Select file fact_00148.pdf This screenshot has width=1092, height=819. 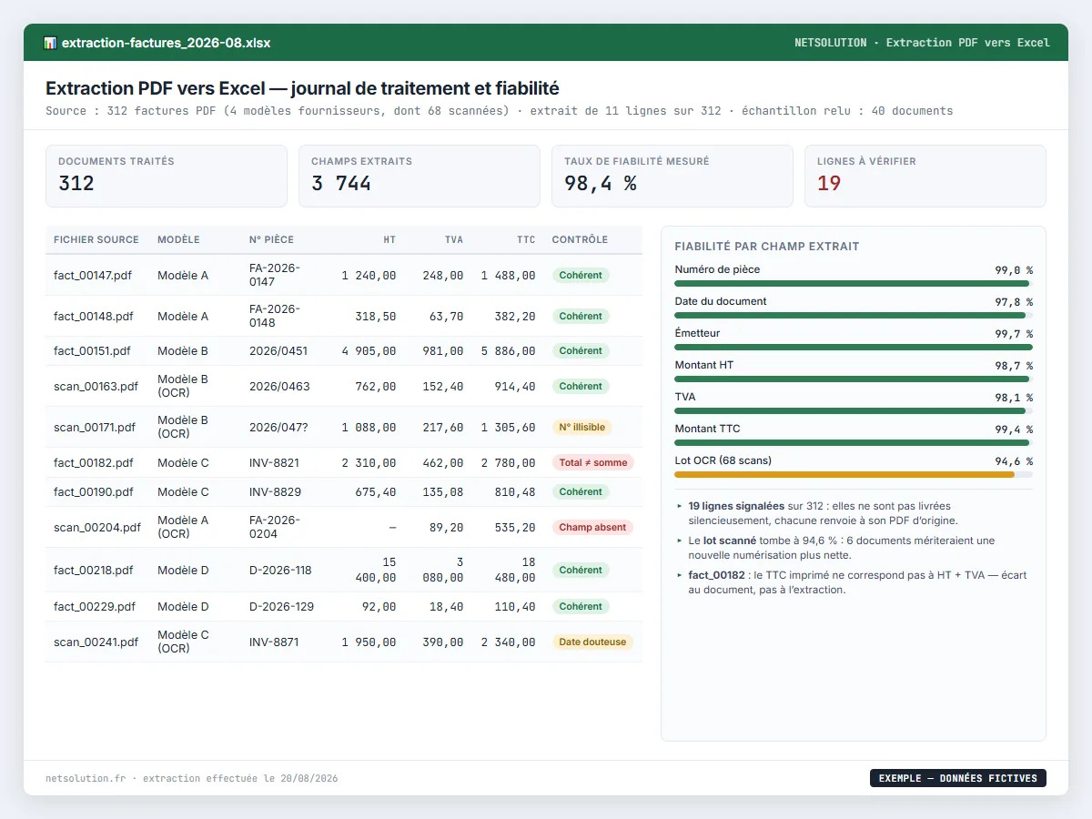click(93, 316)
